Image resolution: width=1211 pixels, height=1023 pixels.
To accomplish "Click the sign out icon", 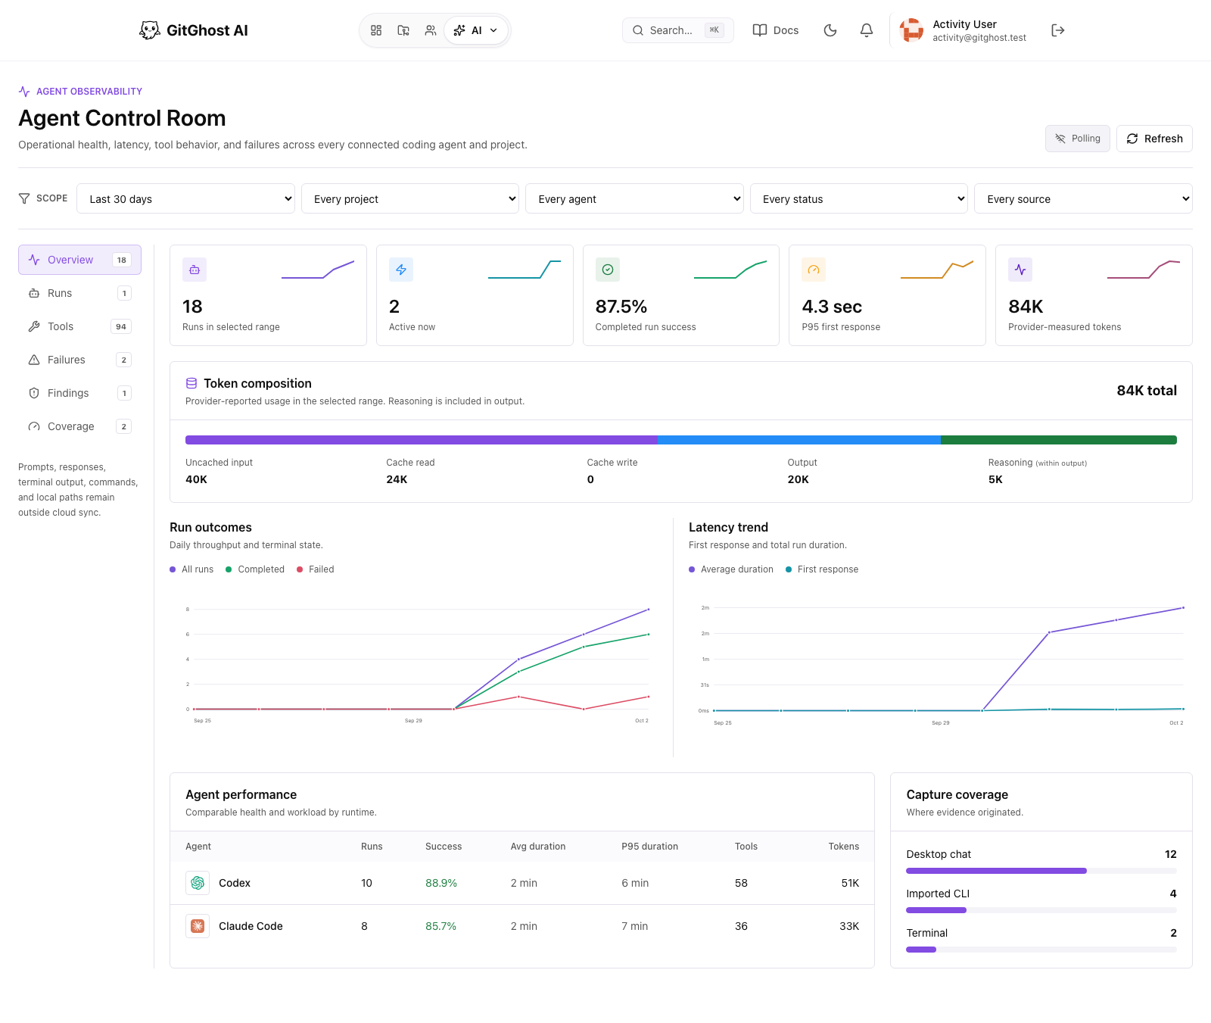I will point(1058,30).
